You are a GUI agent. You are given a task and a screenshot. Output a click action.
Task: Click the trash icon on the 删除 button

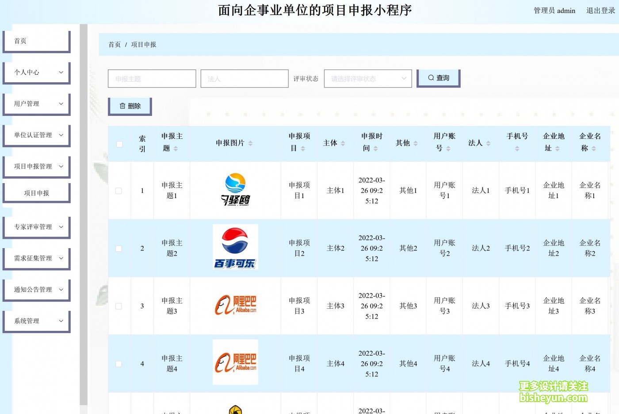click(122, 106)
